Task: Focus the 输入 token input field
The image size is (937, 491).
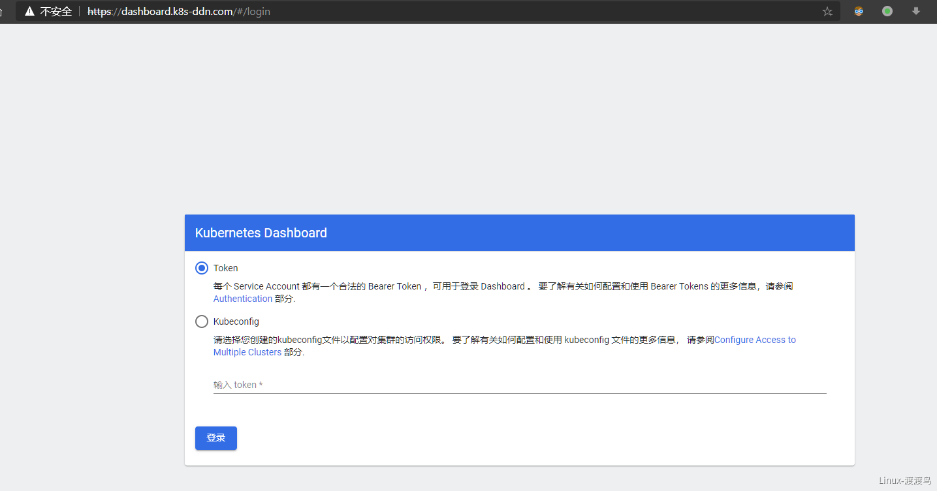Action: (520, 385)
